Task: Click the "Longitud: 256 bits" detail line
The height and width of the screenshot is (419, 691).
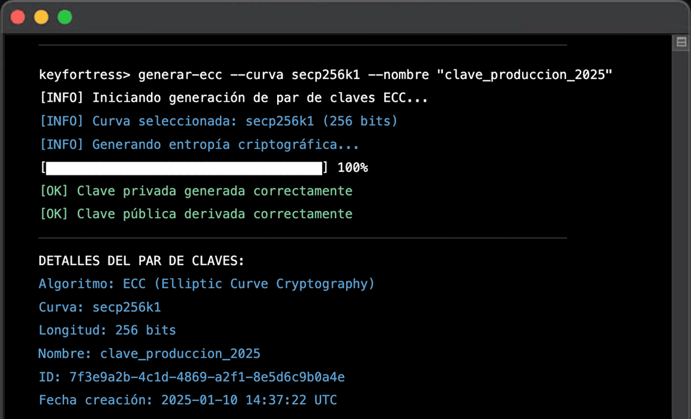Action: [107, 330]
